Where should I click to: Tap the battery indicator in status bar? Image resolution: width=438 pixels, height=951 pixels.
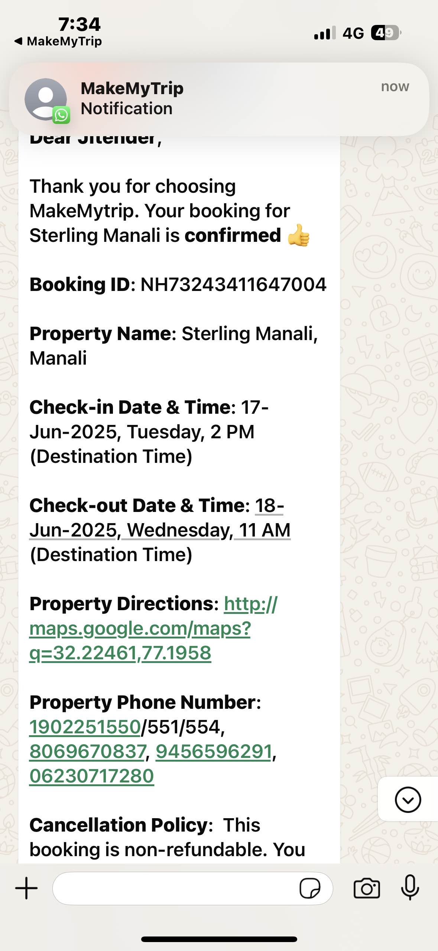(386, 33)
